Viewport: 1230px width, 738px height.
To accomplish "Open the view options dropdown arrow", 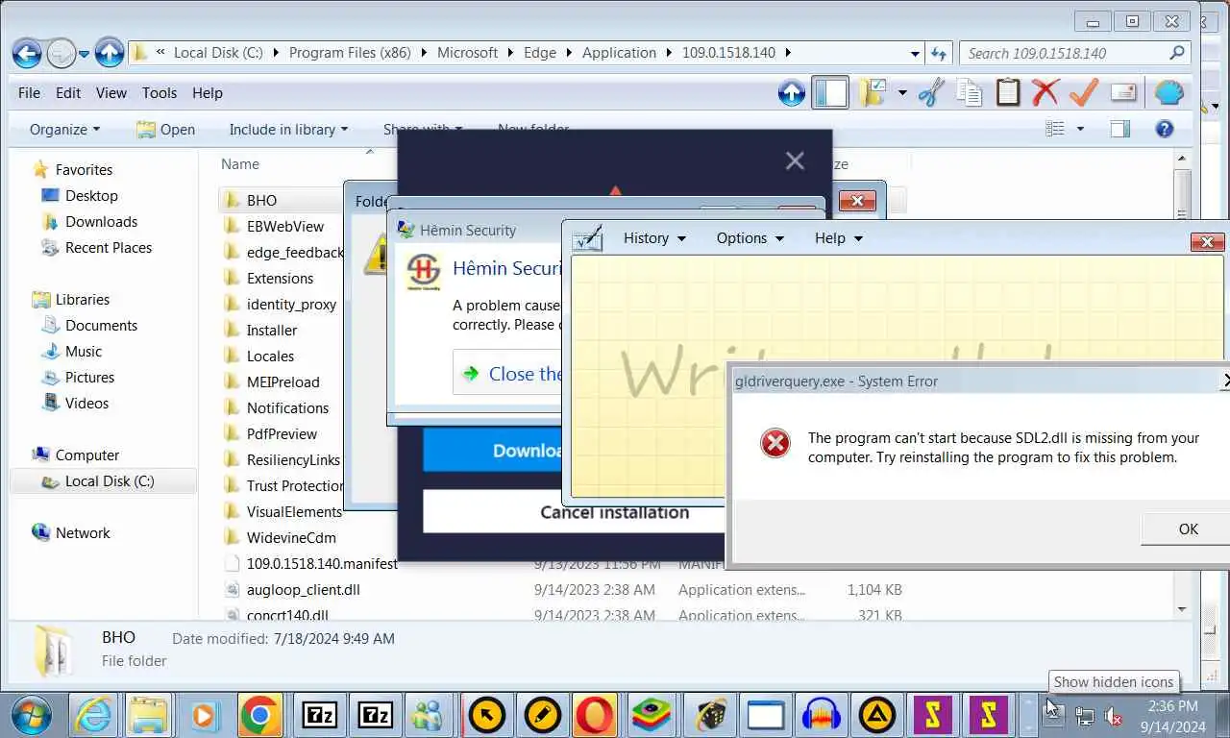I will coord(1080,129).
